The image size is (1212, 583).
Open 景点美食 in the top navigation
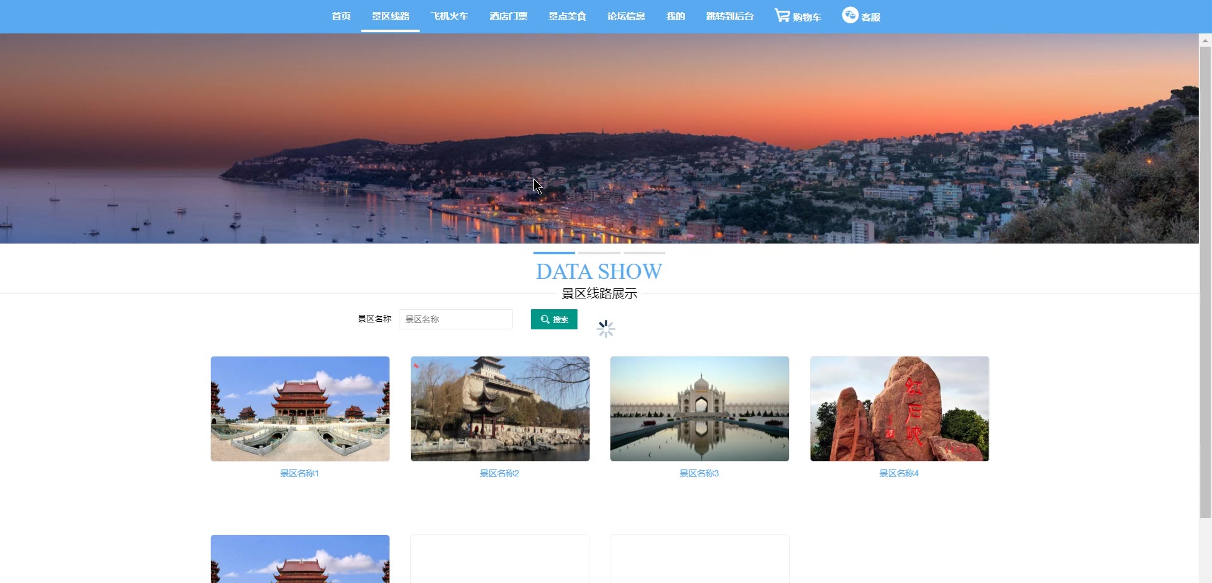[567, 16]
